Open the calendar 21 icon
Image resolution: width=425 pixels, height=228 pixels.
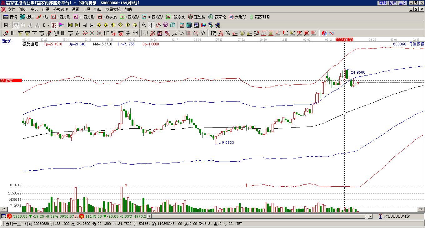coord(182,25)
